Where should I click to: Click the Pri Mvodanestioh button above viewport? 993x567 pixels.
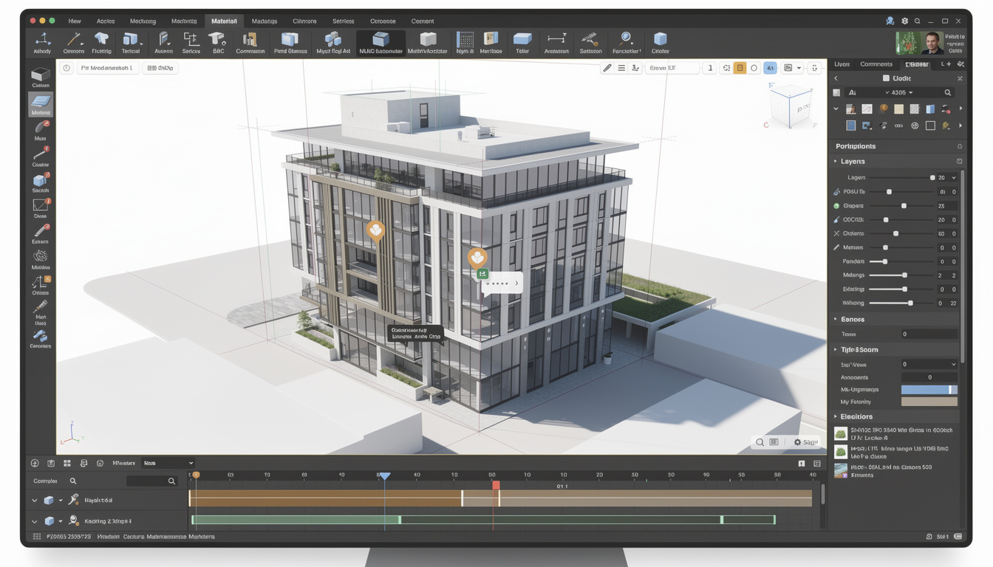click(108, 68)
